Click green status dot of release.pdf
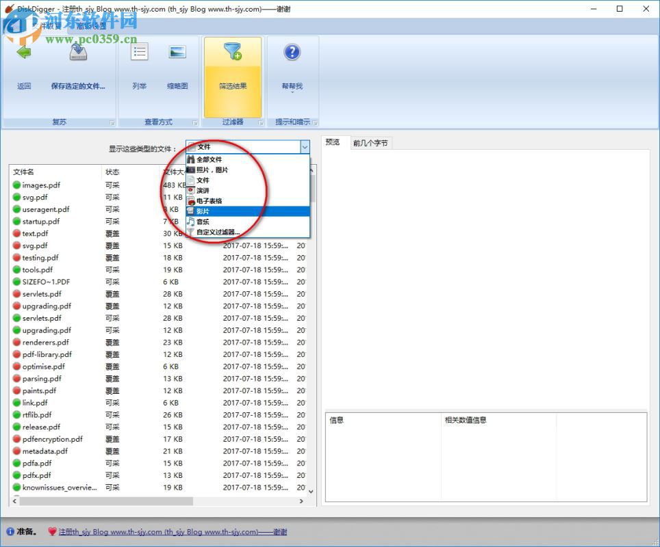This screenshot has height=547, width=660. click(x=16, y=427)
